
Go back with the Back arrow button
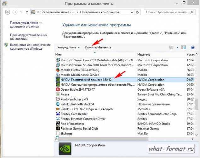(8, 12)
